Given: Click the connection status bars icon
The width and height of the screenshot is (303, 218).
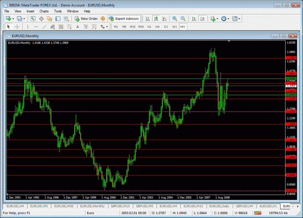Looking at the screenshot, I should tap(257, 213).
